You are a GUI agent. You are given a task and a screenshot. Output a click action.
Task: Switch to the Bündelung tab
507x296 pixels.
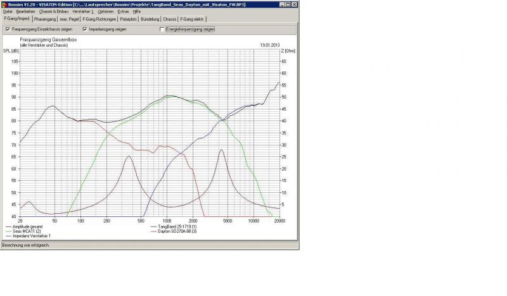click(150, 20)
